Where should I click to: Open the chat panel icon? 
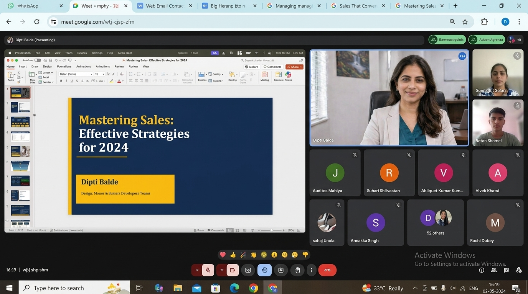click(506, 270)
